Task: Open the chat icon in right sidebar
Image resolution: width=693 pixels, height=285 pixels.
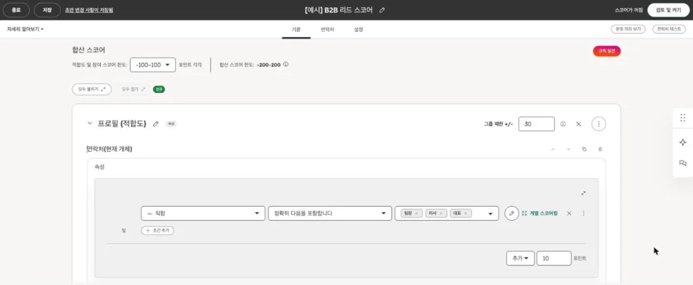Action: click(683, 163)
